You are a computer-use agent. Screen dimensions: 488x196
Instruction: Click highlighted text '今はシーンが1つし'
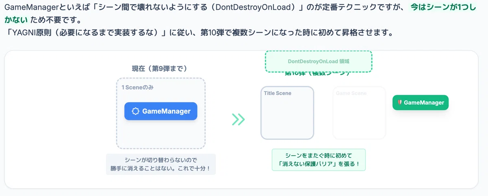(443, 8)
